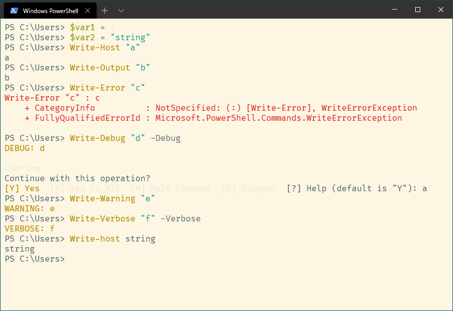Click the [H] Halt Command option
The width and height of the screenshot is (453, 311).
point(171,189)
